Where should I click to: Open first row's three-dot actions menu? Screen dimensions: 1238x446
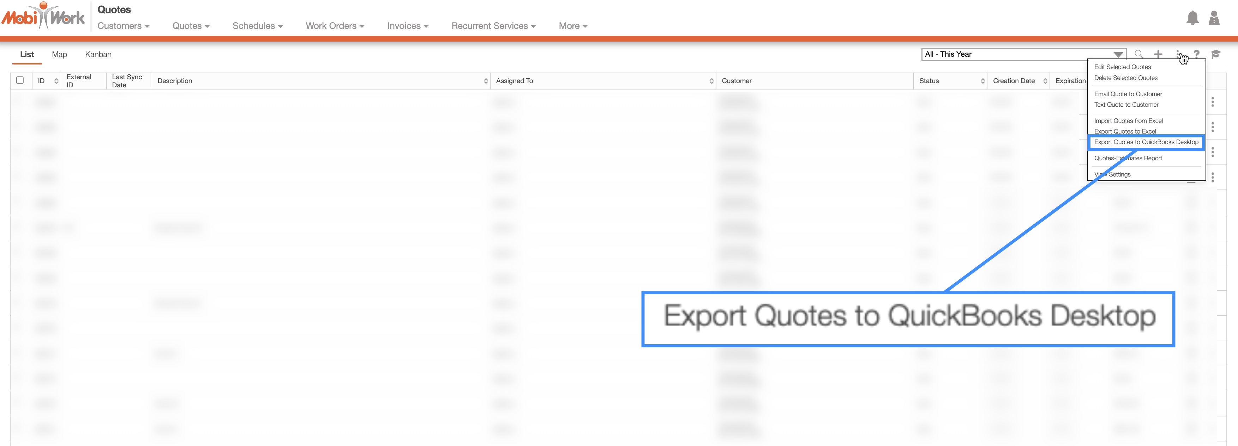pyautogui.click(x=1213, y=102)
